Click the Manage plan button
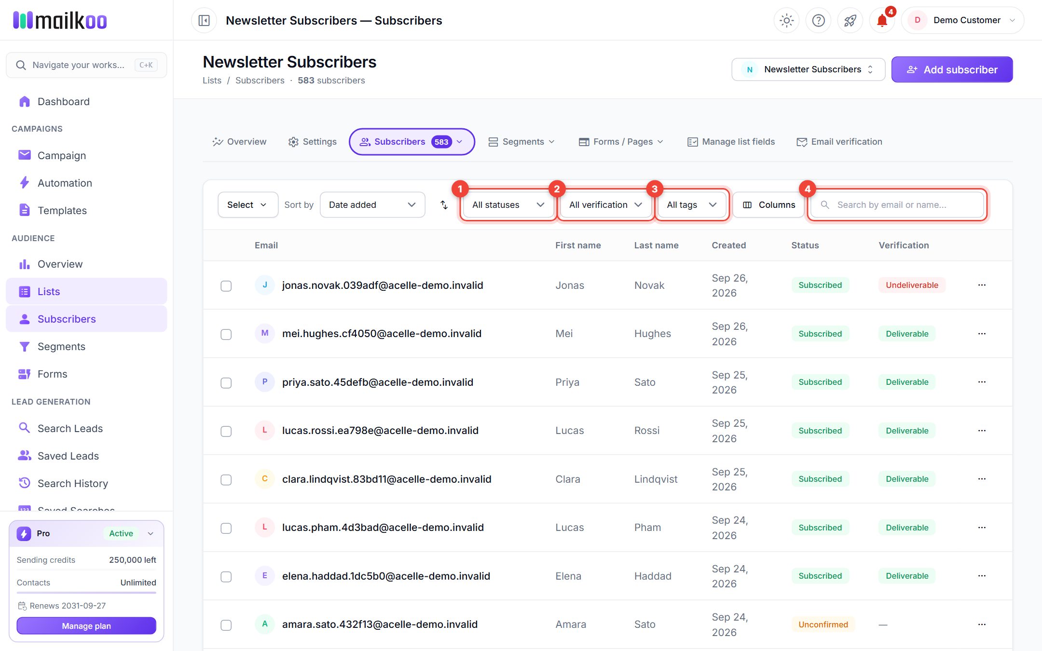The width and height of the screenshot is (1042, 651). (86, 626)
